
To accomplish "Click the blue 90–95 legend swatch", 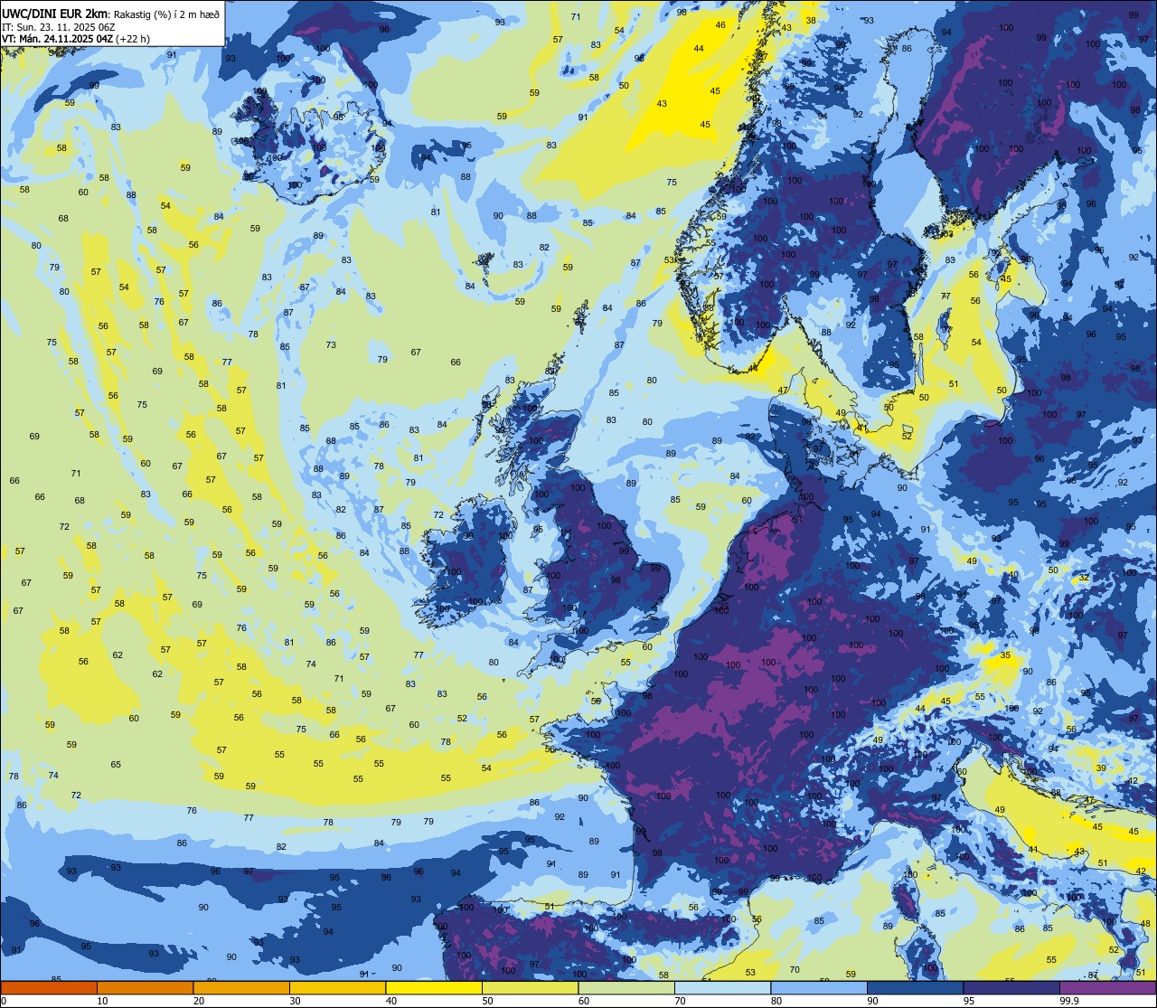I will pos(915,987).
